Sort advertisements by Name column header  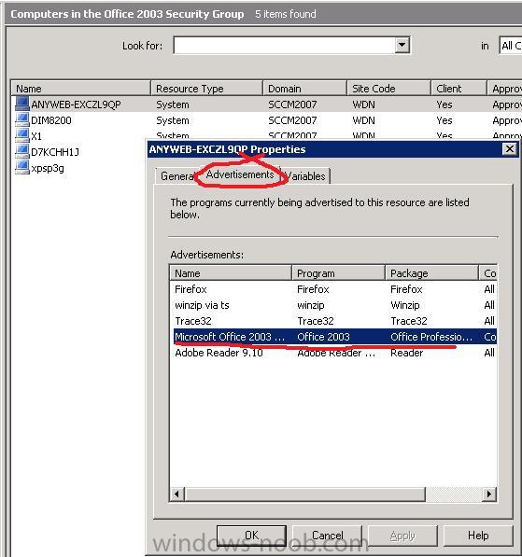coord(231,272)
